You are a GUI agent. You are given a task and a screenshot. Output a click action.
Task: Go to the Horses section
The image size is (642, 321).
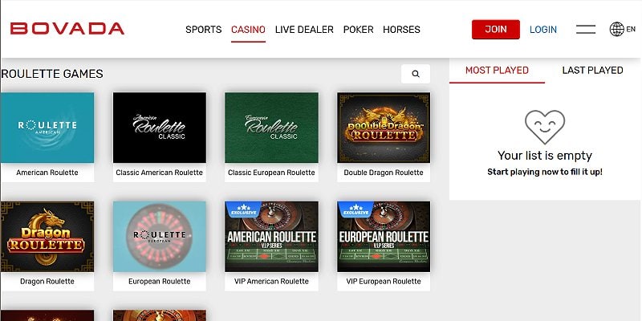pos(401,30)
